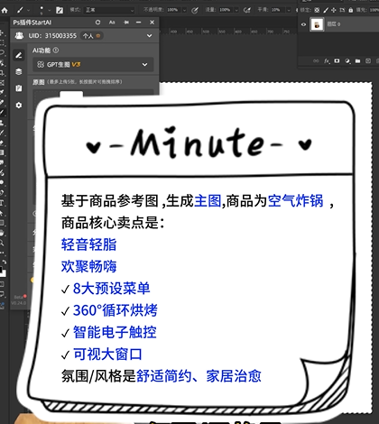
Task: Select the Eyedropper tool
Action: [2, 92]
